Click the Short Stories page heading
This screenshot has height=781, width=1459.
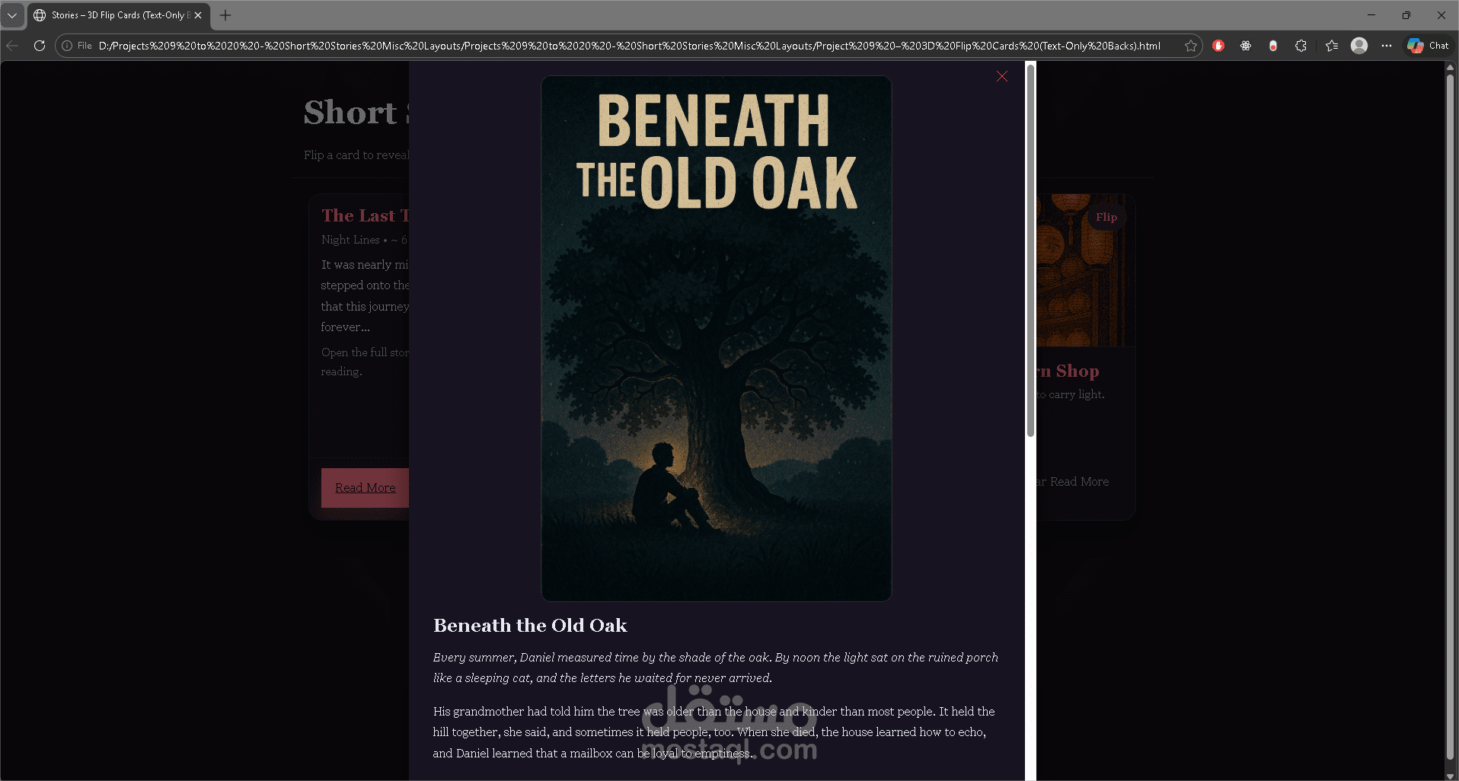(356, 113)
